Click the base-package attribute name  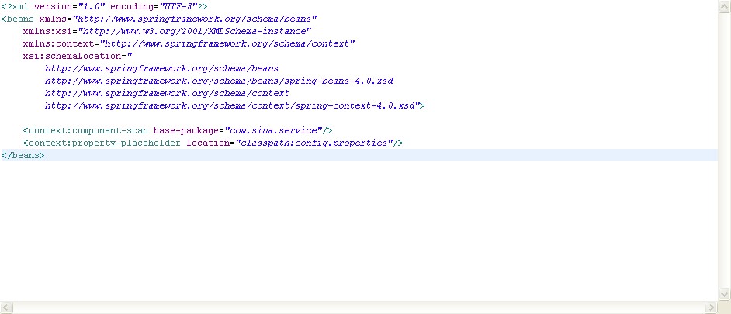click(x=186, y=130)
